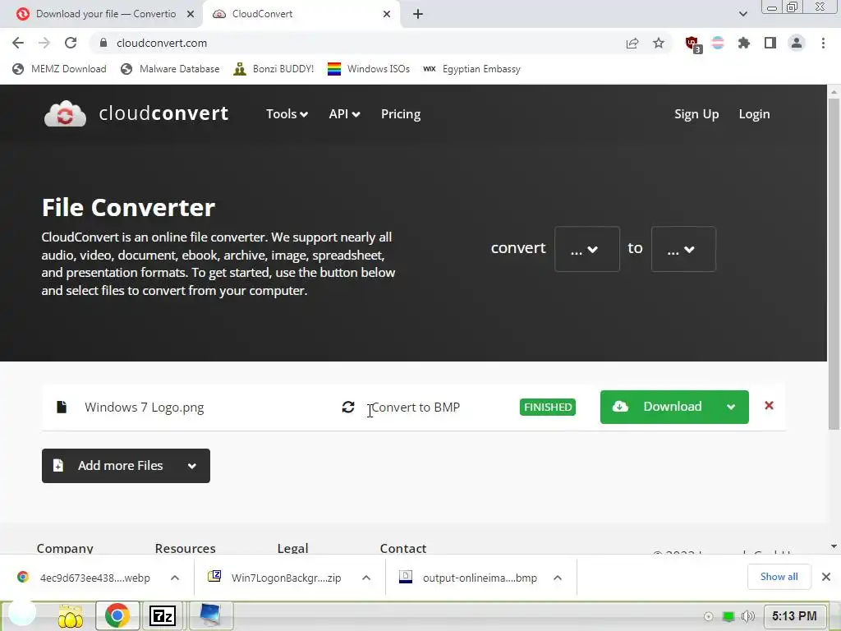Click the FINISHED status badge
841x631 pixels.
pos(548,408)
